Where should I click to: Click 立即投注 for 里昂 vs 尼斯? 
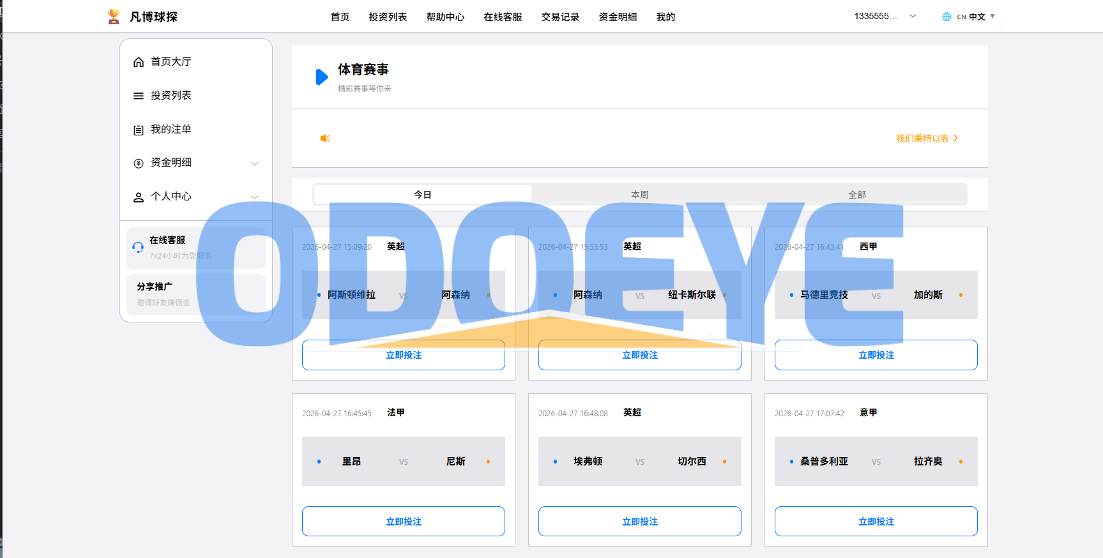pyautogui.click(x=404, y=522)
